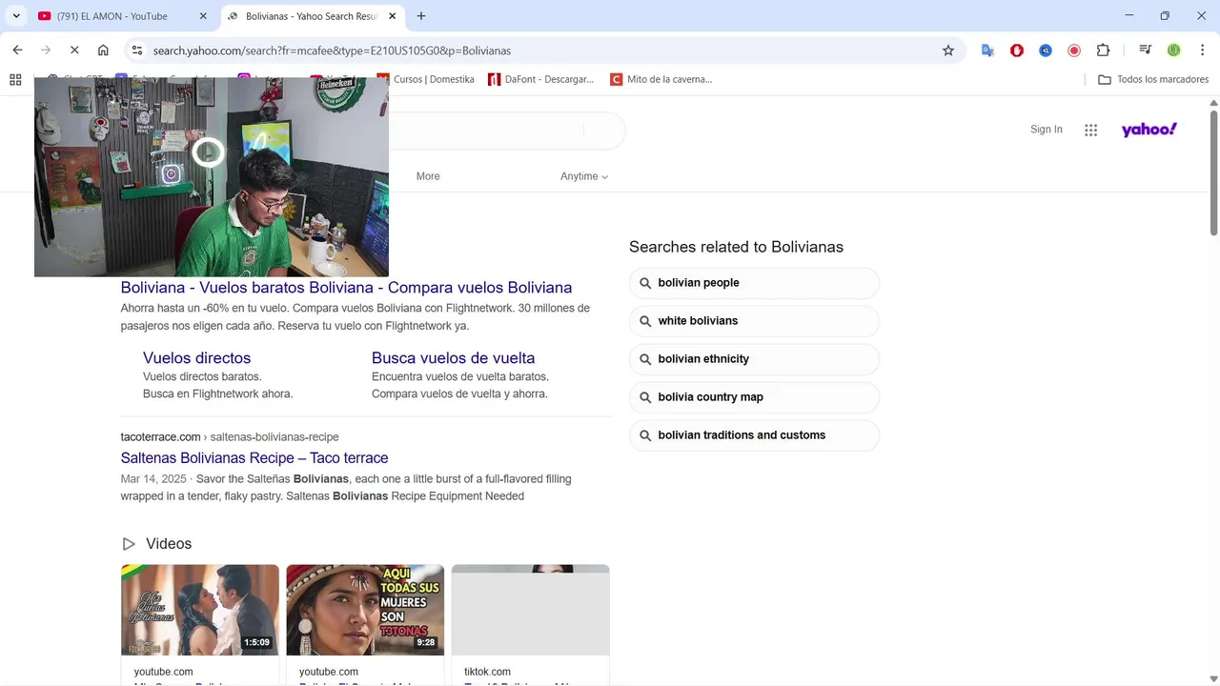Open the tab search chevron
The height and width of the screenshot is (686, 1220).
[16, 16]
